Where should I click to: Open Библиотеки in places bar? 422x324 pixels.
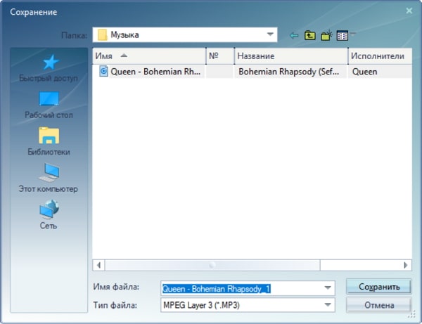(49, 142)
